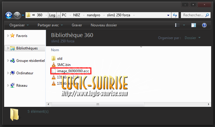The image size is (215, 127).
Task: Toggle the preview pane icon
Action: click(x=193, y=25)
